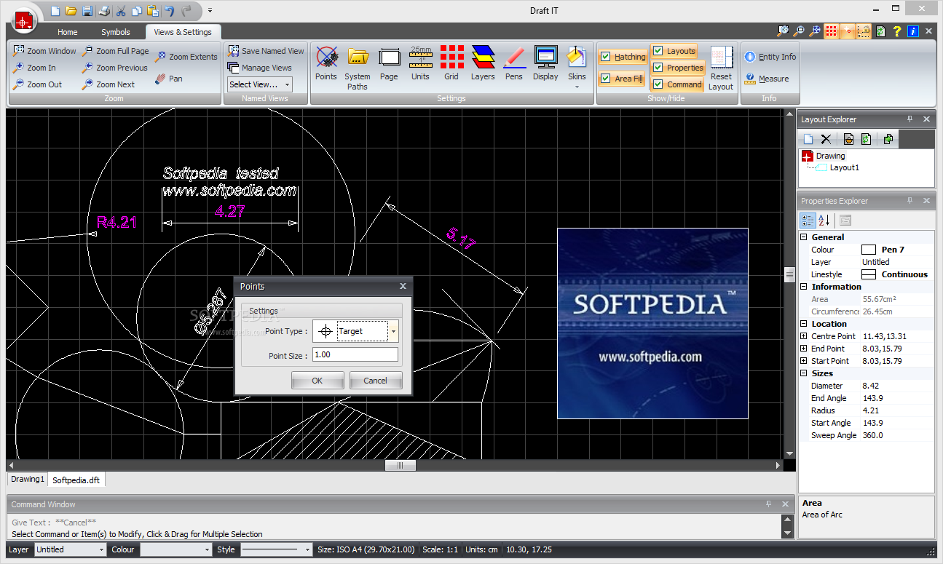
Task: Collapse the Sizes properties section
Action: tap(804, 373)
